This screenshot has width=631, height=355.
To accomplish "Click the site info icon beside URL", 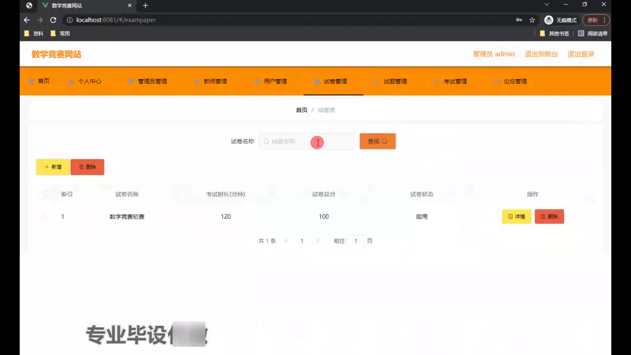I will 70,20.
